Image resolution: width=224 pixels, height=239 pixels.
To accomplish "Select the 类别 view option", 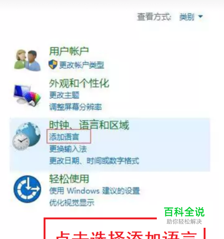I will click(x=187, y=17).
